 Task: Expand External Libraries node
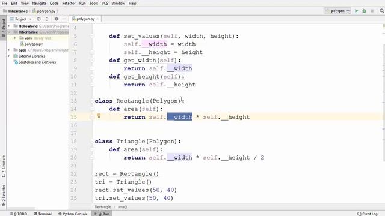point(9,56)
